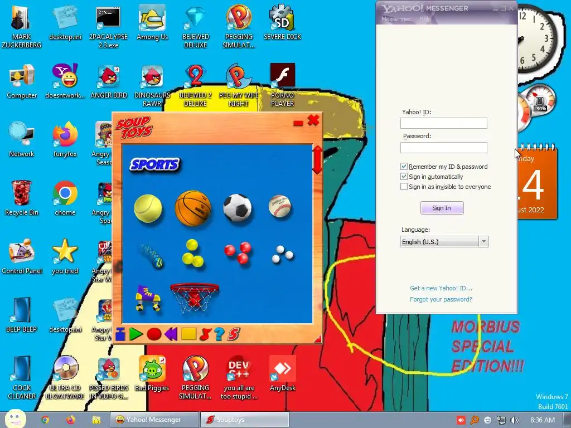Select the BEJEWED DELUXE desktop shortcut
The width and height of the screenshot is (571, 428).
[x=195, y=27]
